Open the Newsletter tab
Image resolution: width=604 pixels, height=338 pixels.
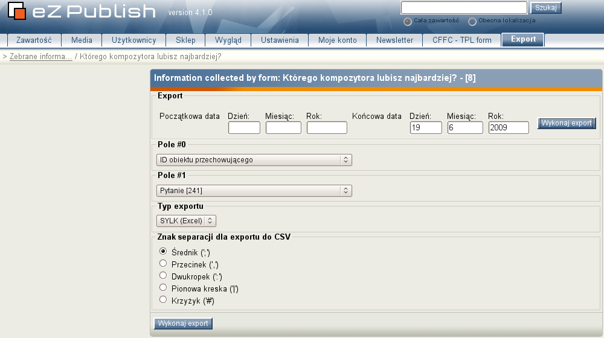point(394,40)
